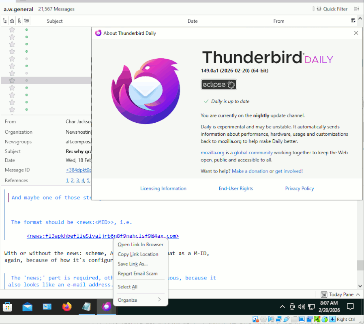Click VirtualBox keyboard capture arrow icon
The height and width of the screenshot is (324, 364).
coord(332,320)
